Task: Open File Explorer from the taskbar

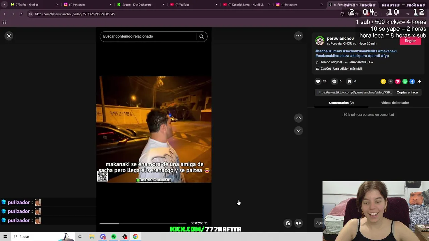Action: (91, 237)
